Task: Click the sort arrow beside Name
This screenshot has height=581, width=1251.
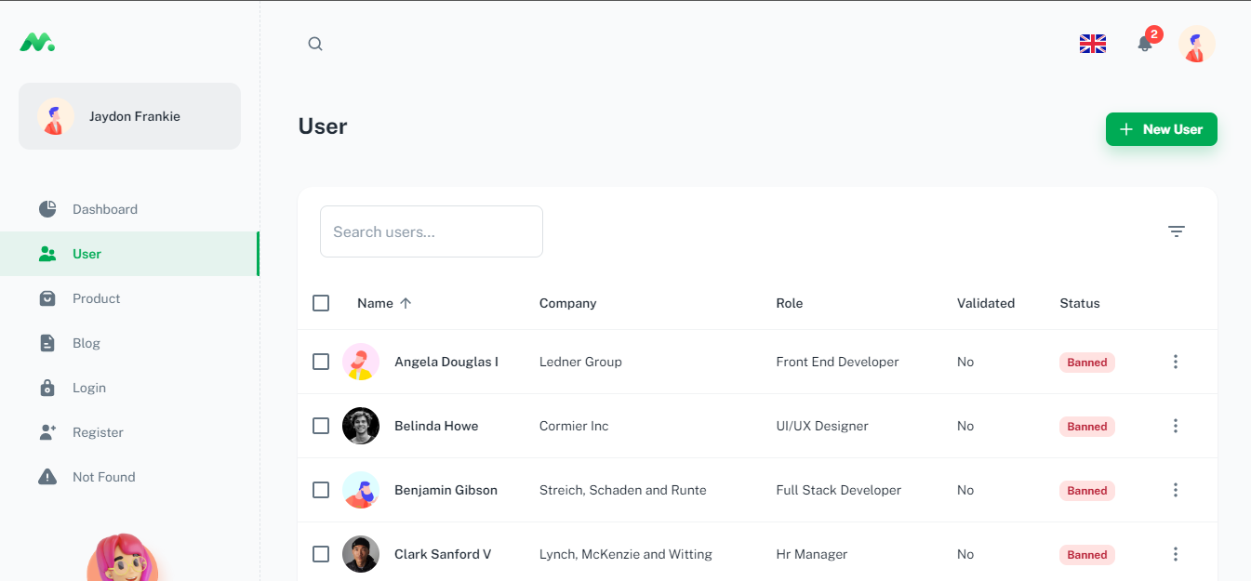Action: click(406, 303)
